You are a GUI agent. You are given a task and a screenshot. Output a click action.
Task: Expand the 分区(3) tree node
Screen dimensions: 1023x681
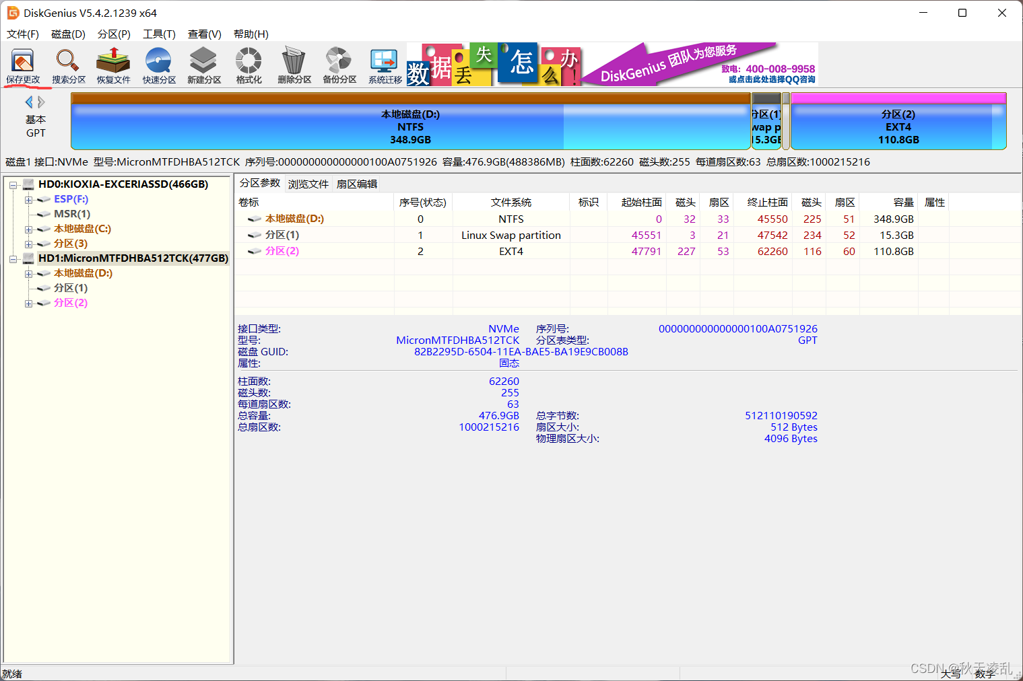(28, 244)
